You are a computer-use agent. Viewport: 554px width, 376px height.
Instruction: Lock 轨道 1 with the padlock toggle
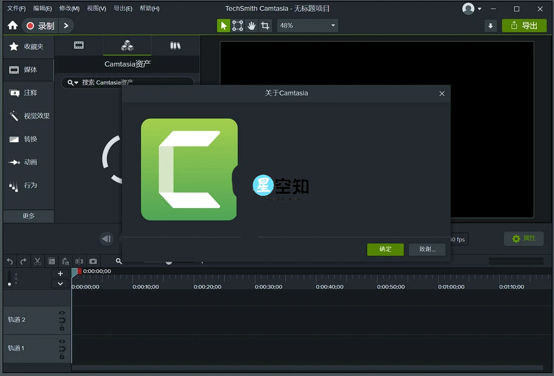tap(62, 356)
